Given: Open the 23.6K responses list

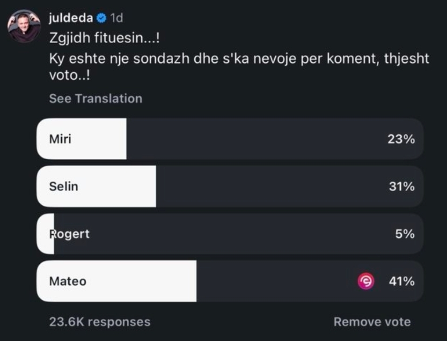Looking at the screenshot, I should [100, 322].
